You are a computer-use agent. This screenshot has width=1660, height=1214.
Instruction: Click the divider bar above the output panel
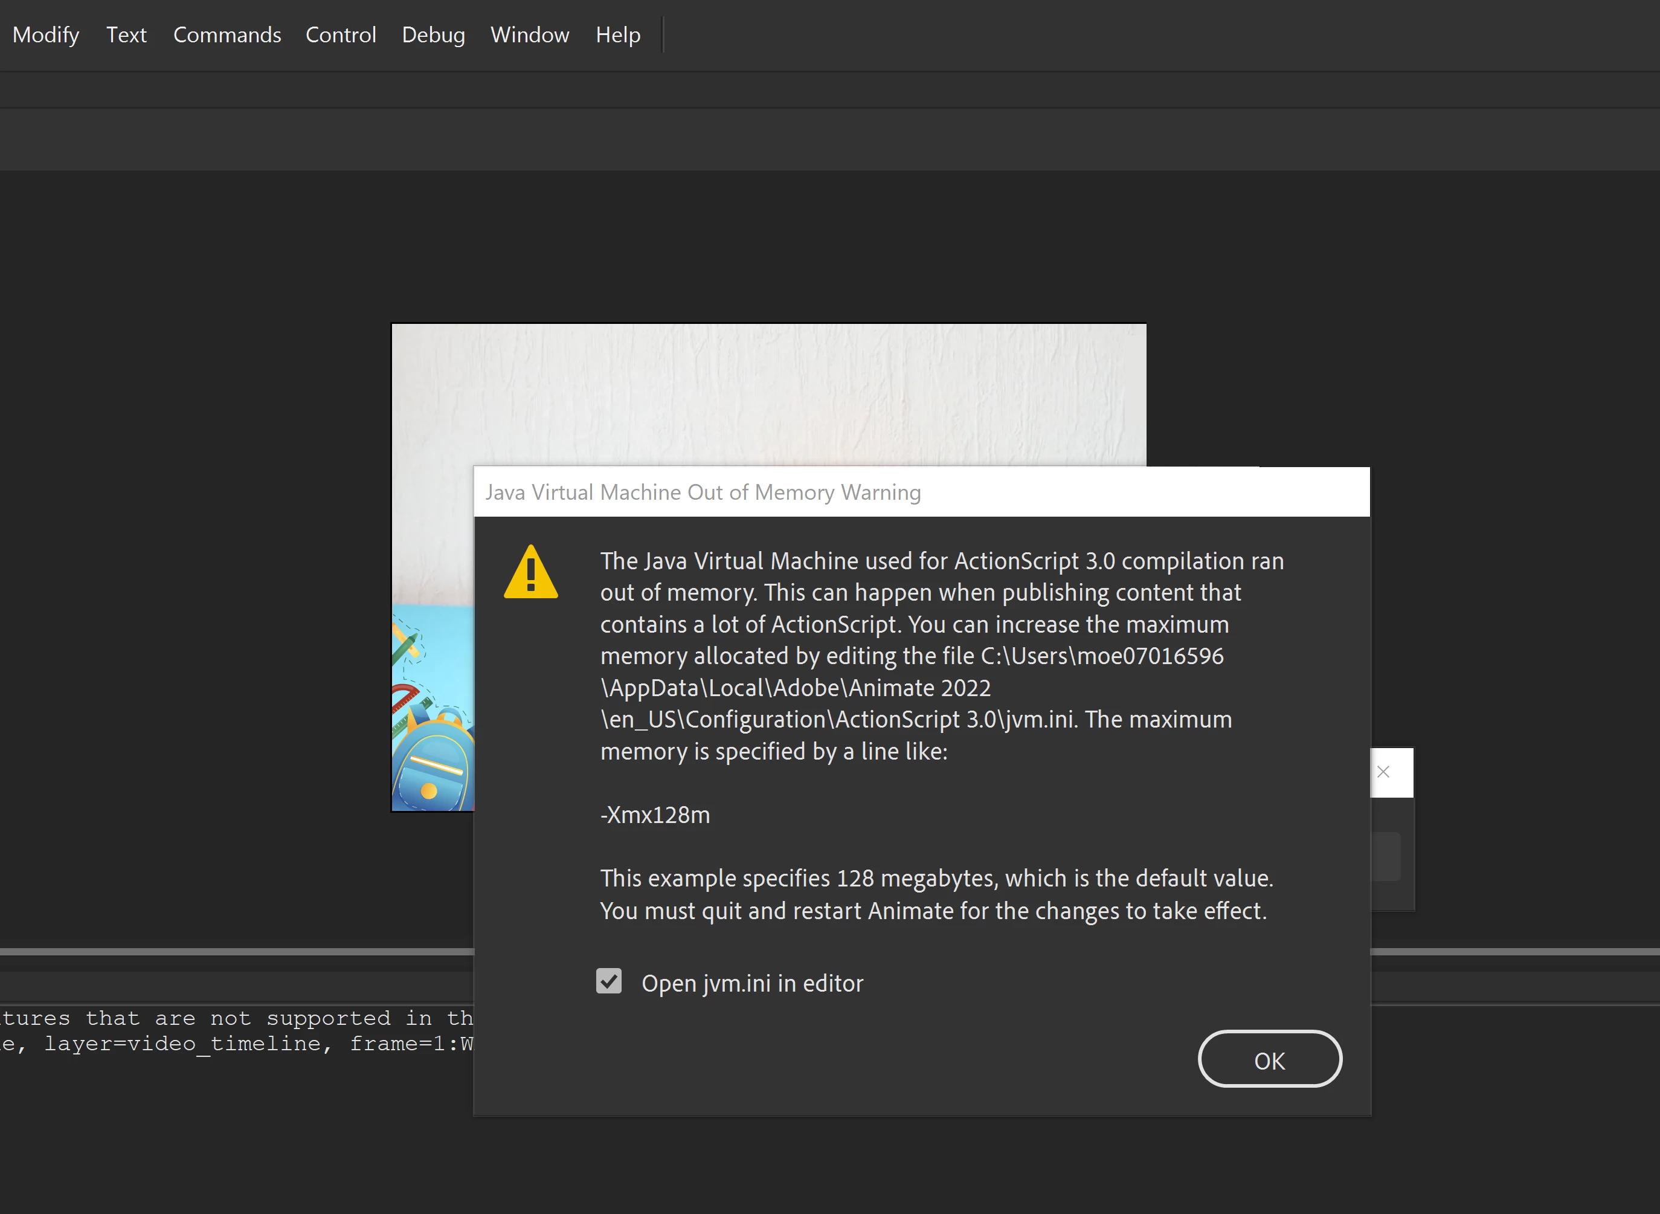(235, 952)
